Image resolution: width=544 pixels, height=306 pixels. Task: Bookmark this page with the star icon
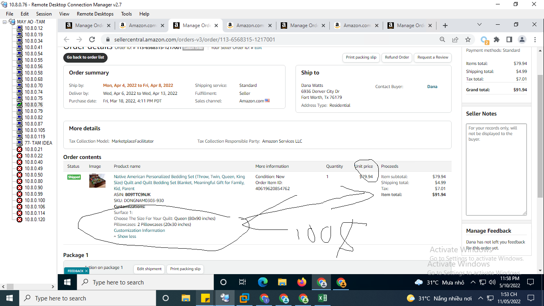[x=468, y=39]
